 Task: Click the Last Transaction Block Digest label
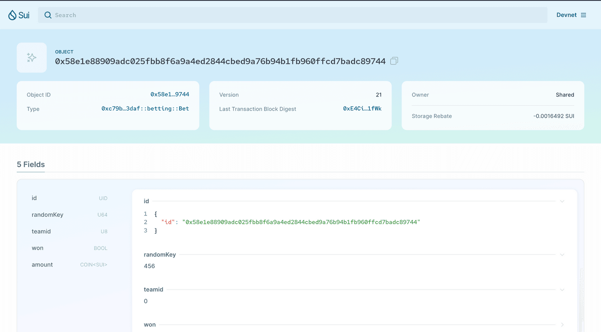258,109
